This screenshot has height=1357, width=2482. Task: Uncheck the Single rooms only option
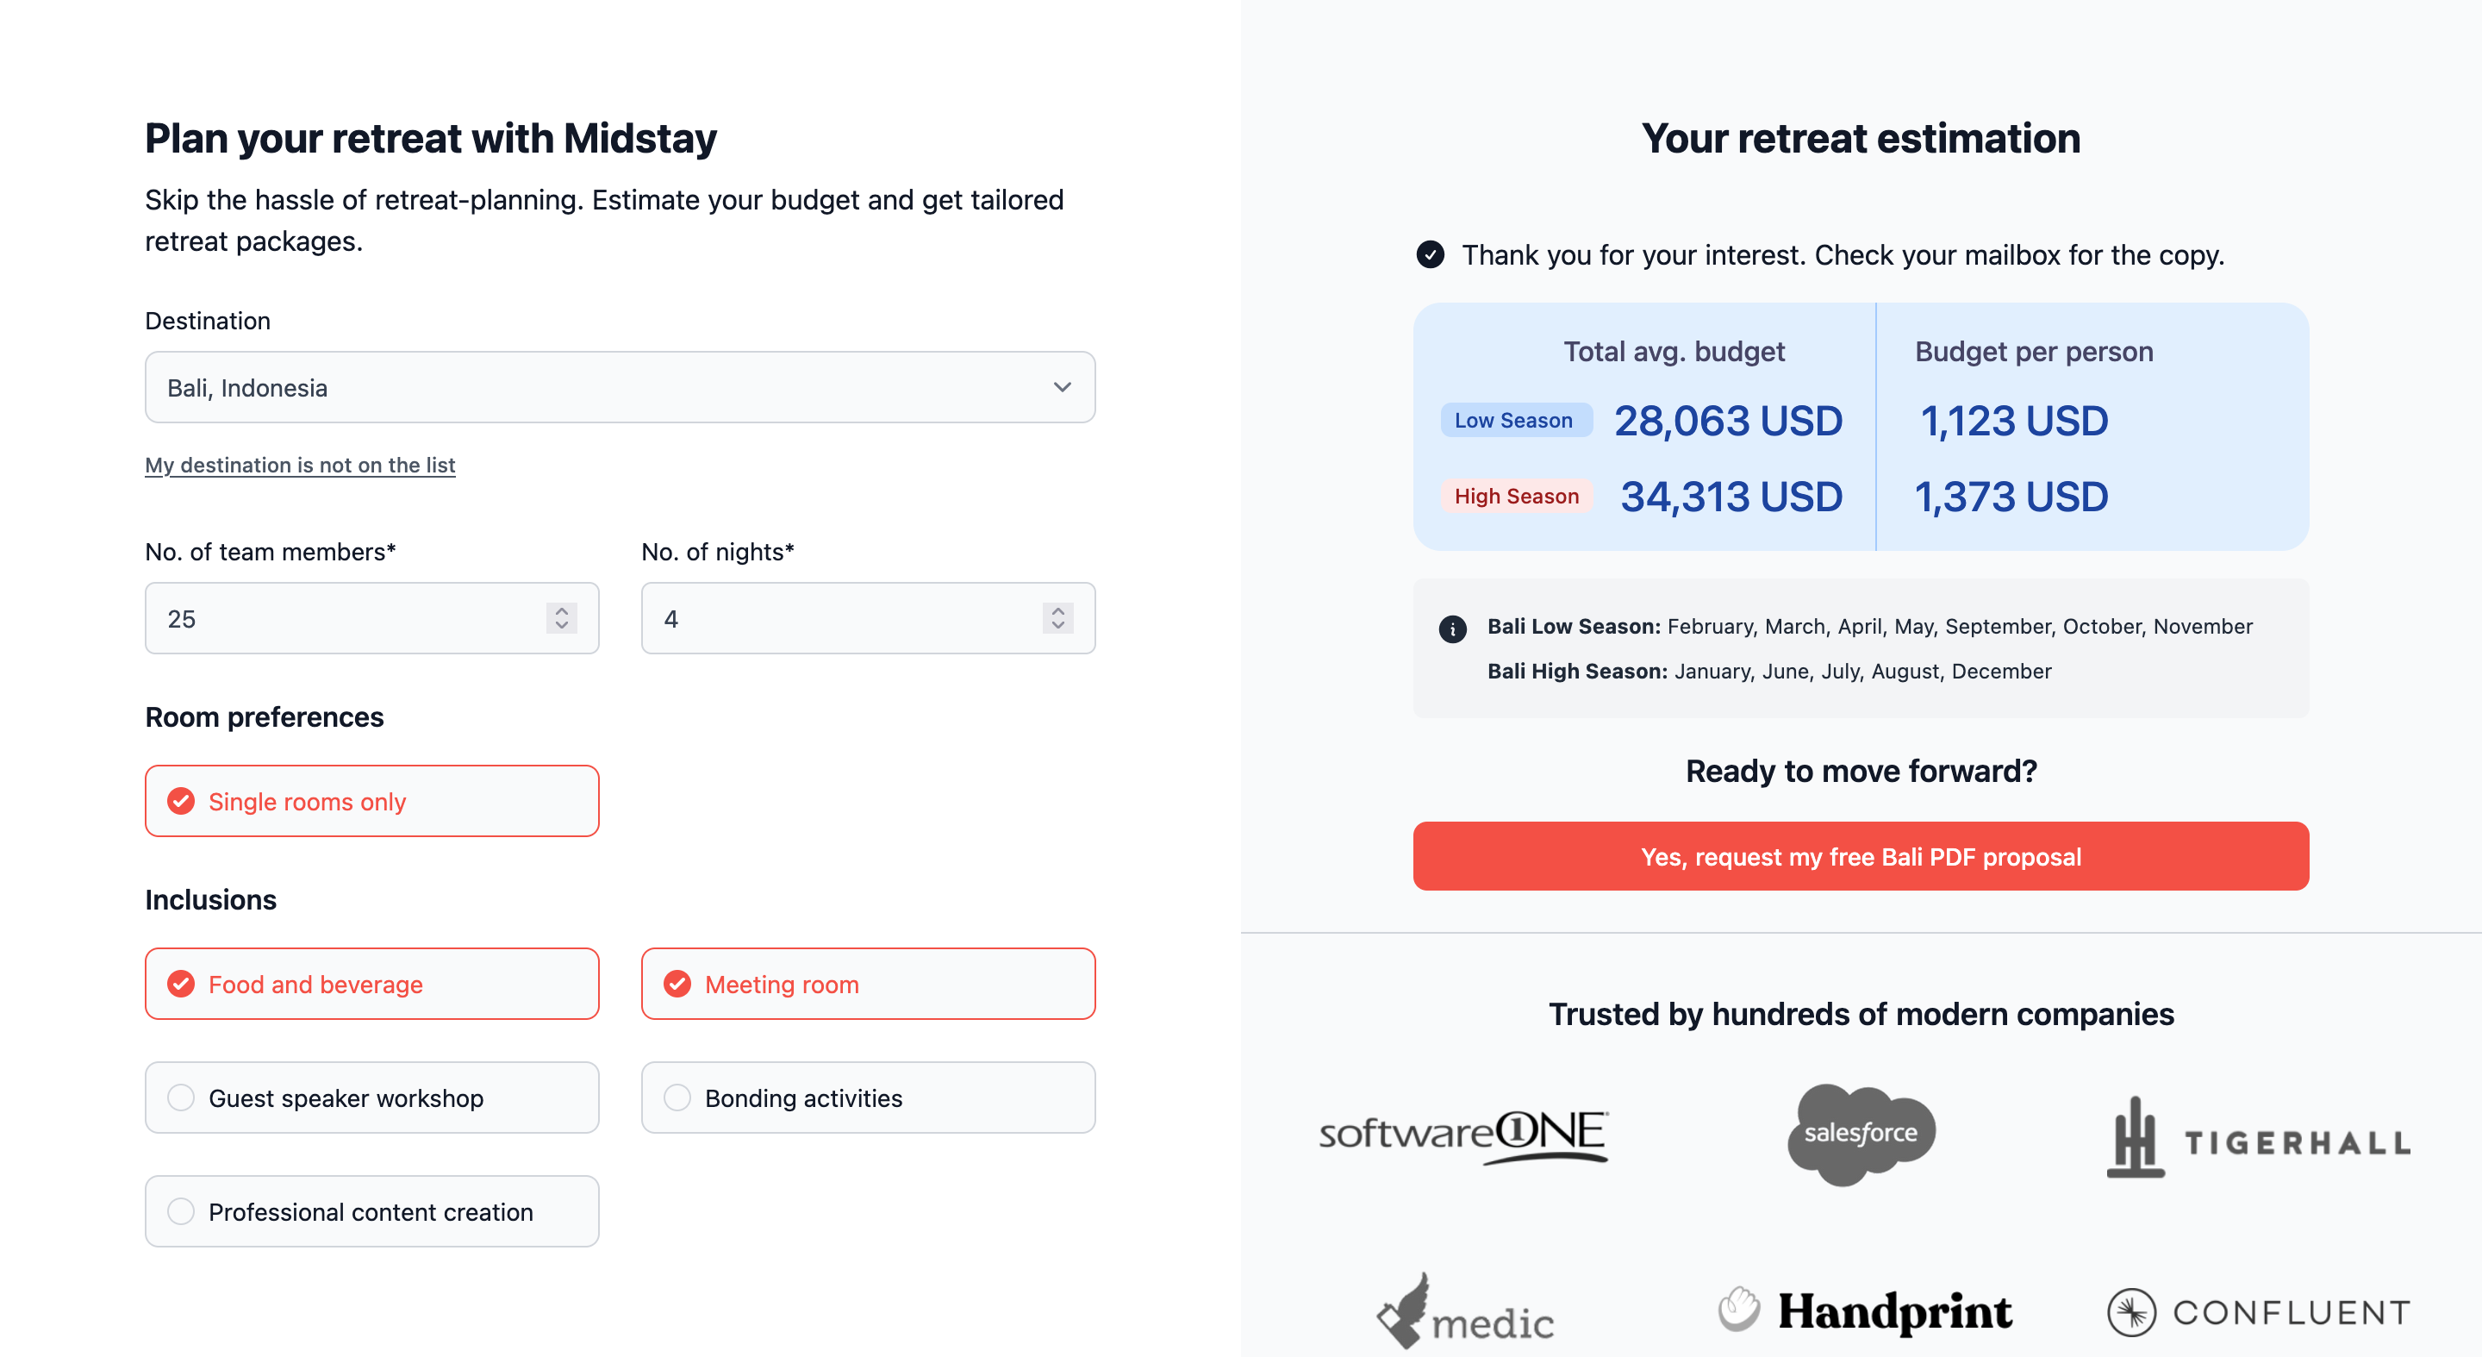(x=372, y=801)
